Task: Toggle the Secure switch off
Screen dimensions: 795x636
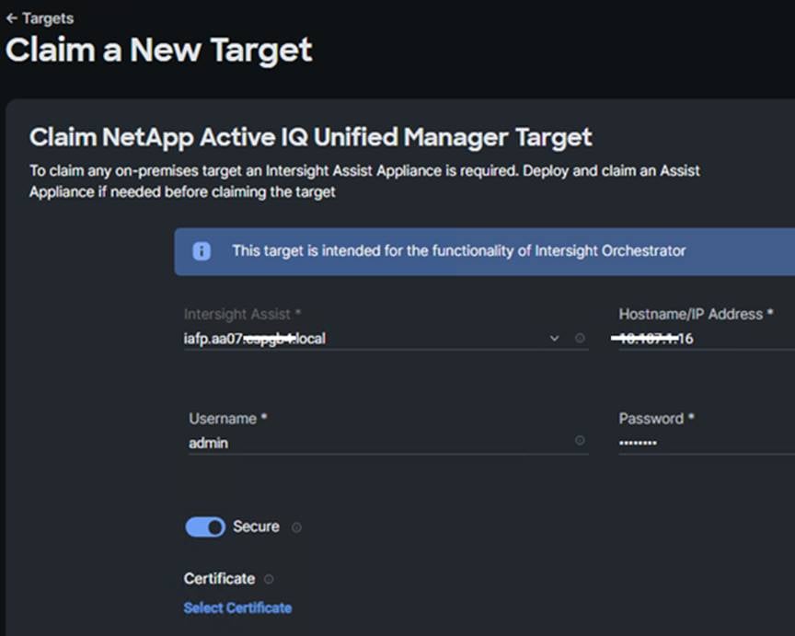Action: pyautogui.click(x=205, y=527)
